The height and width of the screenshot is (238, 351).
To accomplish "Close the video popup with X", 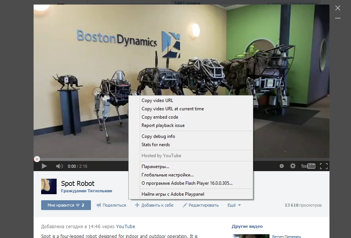I will point(338,8).
